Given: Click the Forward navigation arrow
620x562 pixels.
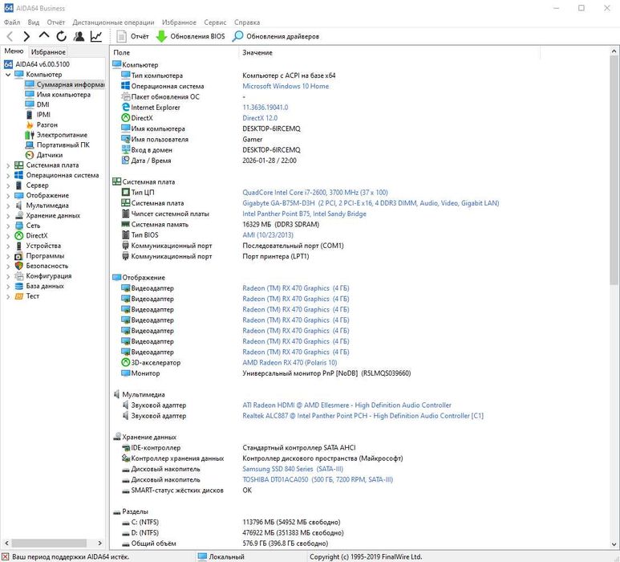Looking at the screenshot, I should (x=26, y=36).
